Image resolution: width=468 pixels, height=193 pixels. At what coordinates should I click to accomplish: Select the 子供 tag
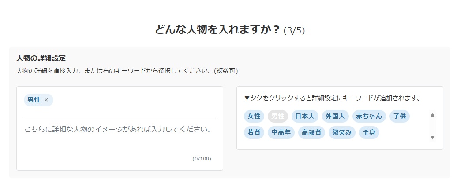coord(400,116)
